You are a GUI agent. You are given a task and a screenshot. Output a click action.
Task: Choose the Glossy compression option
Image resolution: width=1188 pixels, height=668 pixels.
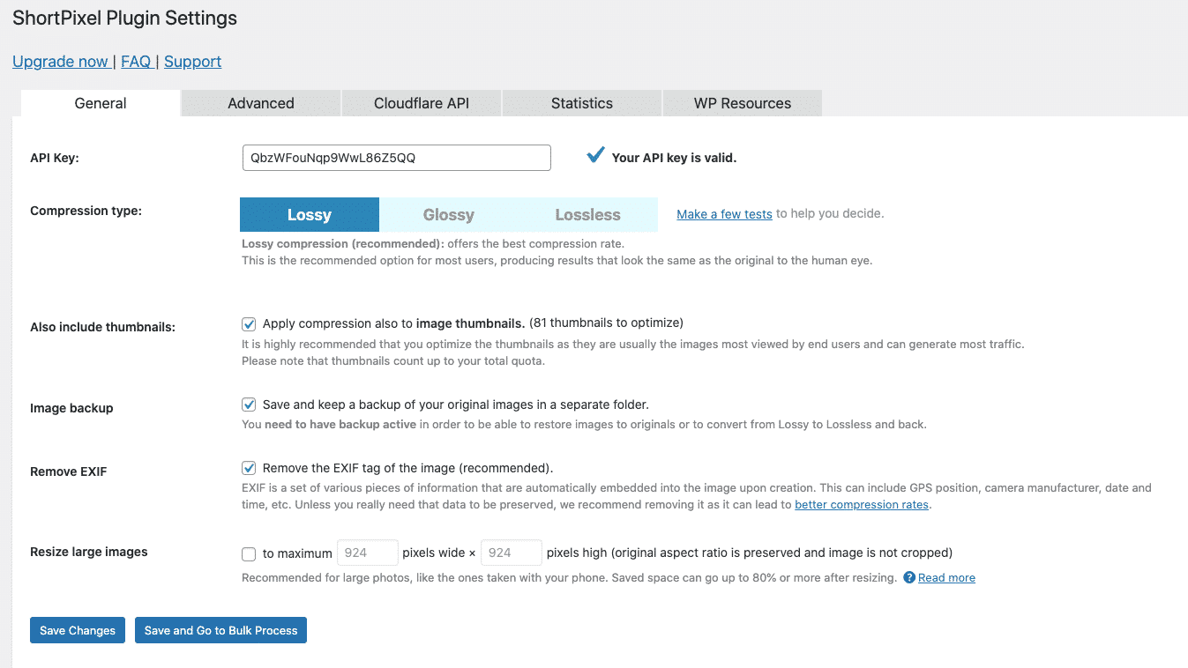pyautogui.click(x=449, y=215)
